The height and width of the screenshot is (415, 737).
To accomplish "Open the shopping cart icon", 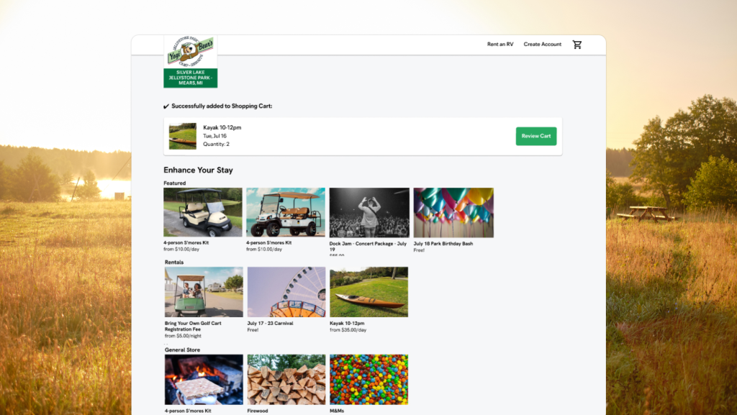I will [577, 45].
